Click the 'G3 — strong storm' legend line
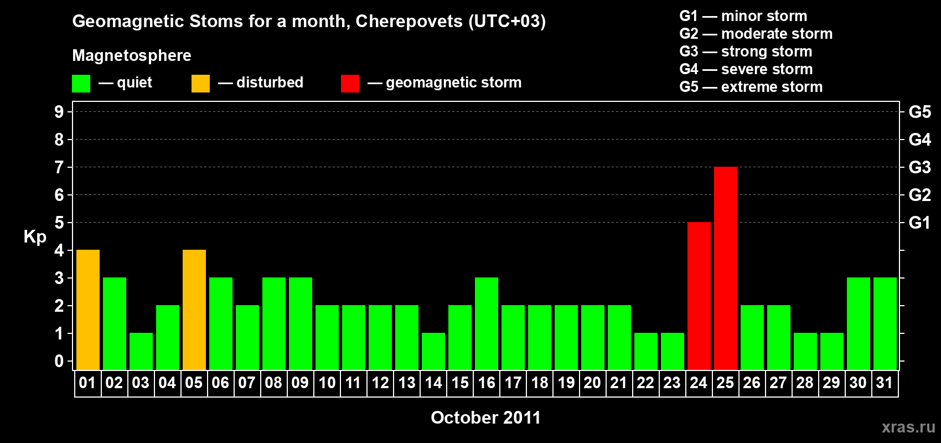Screen dimensions: 941x443 pos(746,51)
